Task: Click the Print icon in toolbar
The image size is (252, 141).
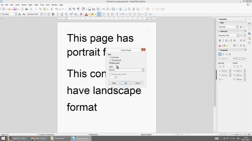Action: 26,9
